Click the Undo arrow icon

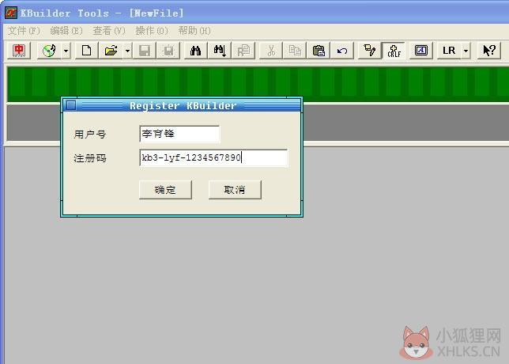[x=342, y=51]
